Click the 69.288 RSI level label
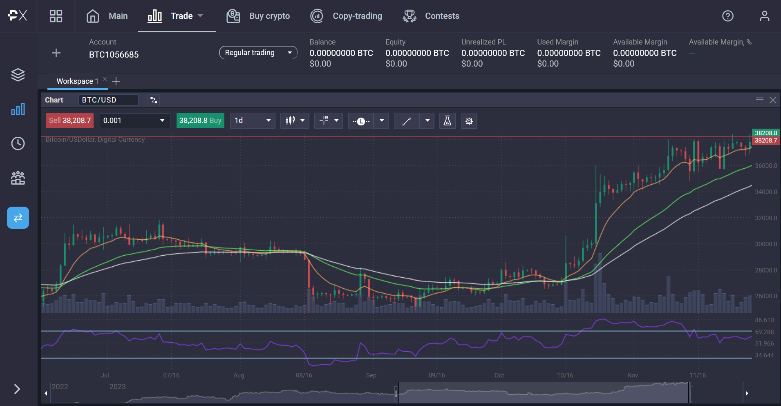The width and height of the screenshot is (781, 406). tap(764, 332)
